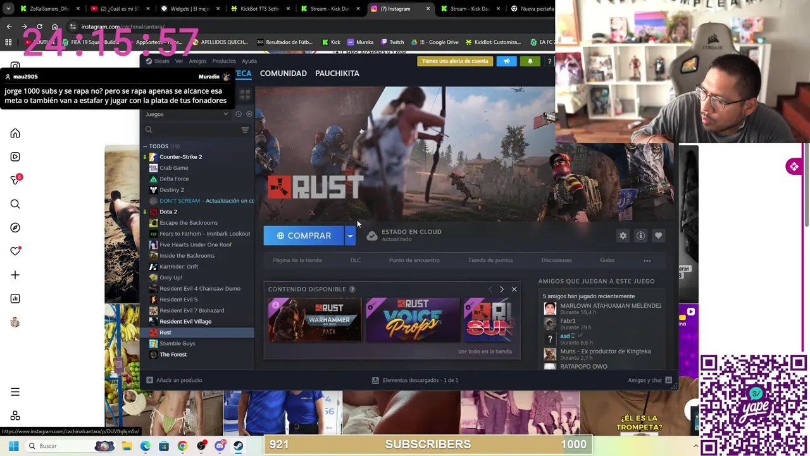Viewport: 810px width, 456px height.
Task: Open Juegos library filter dropdown
Action: tap(187, 114)
